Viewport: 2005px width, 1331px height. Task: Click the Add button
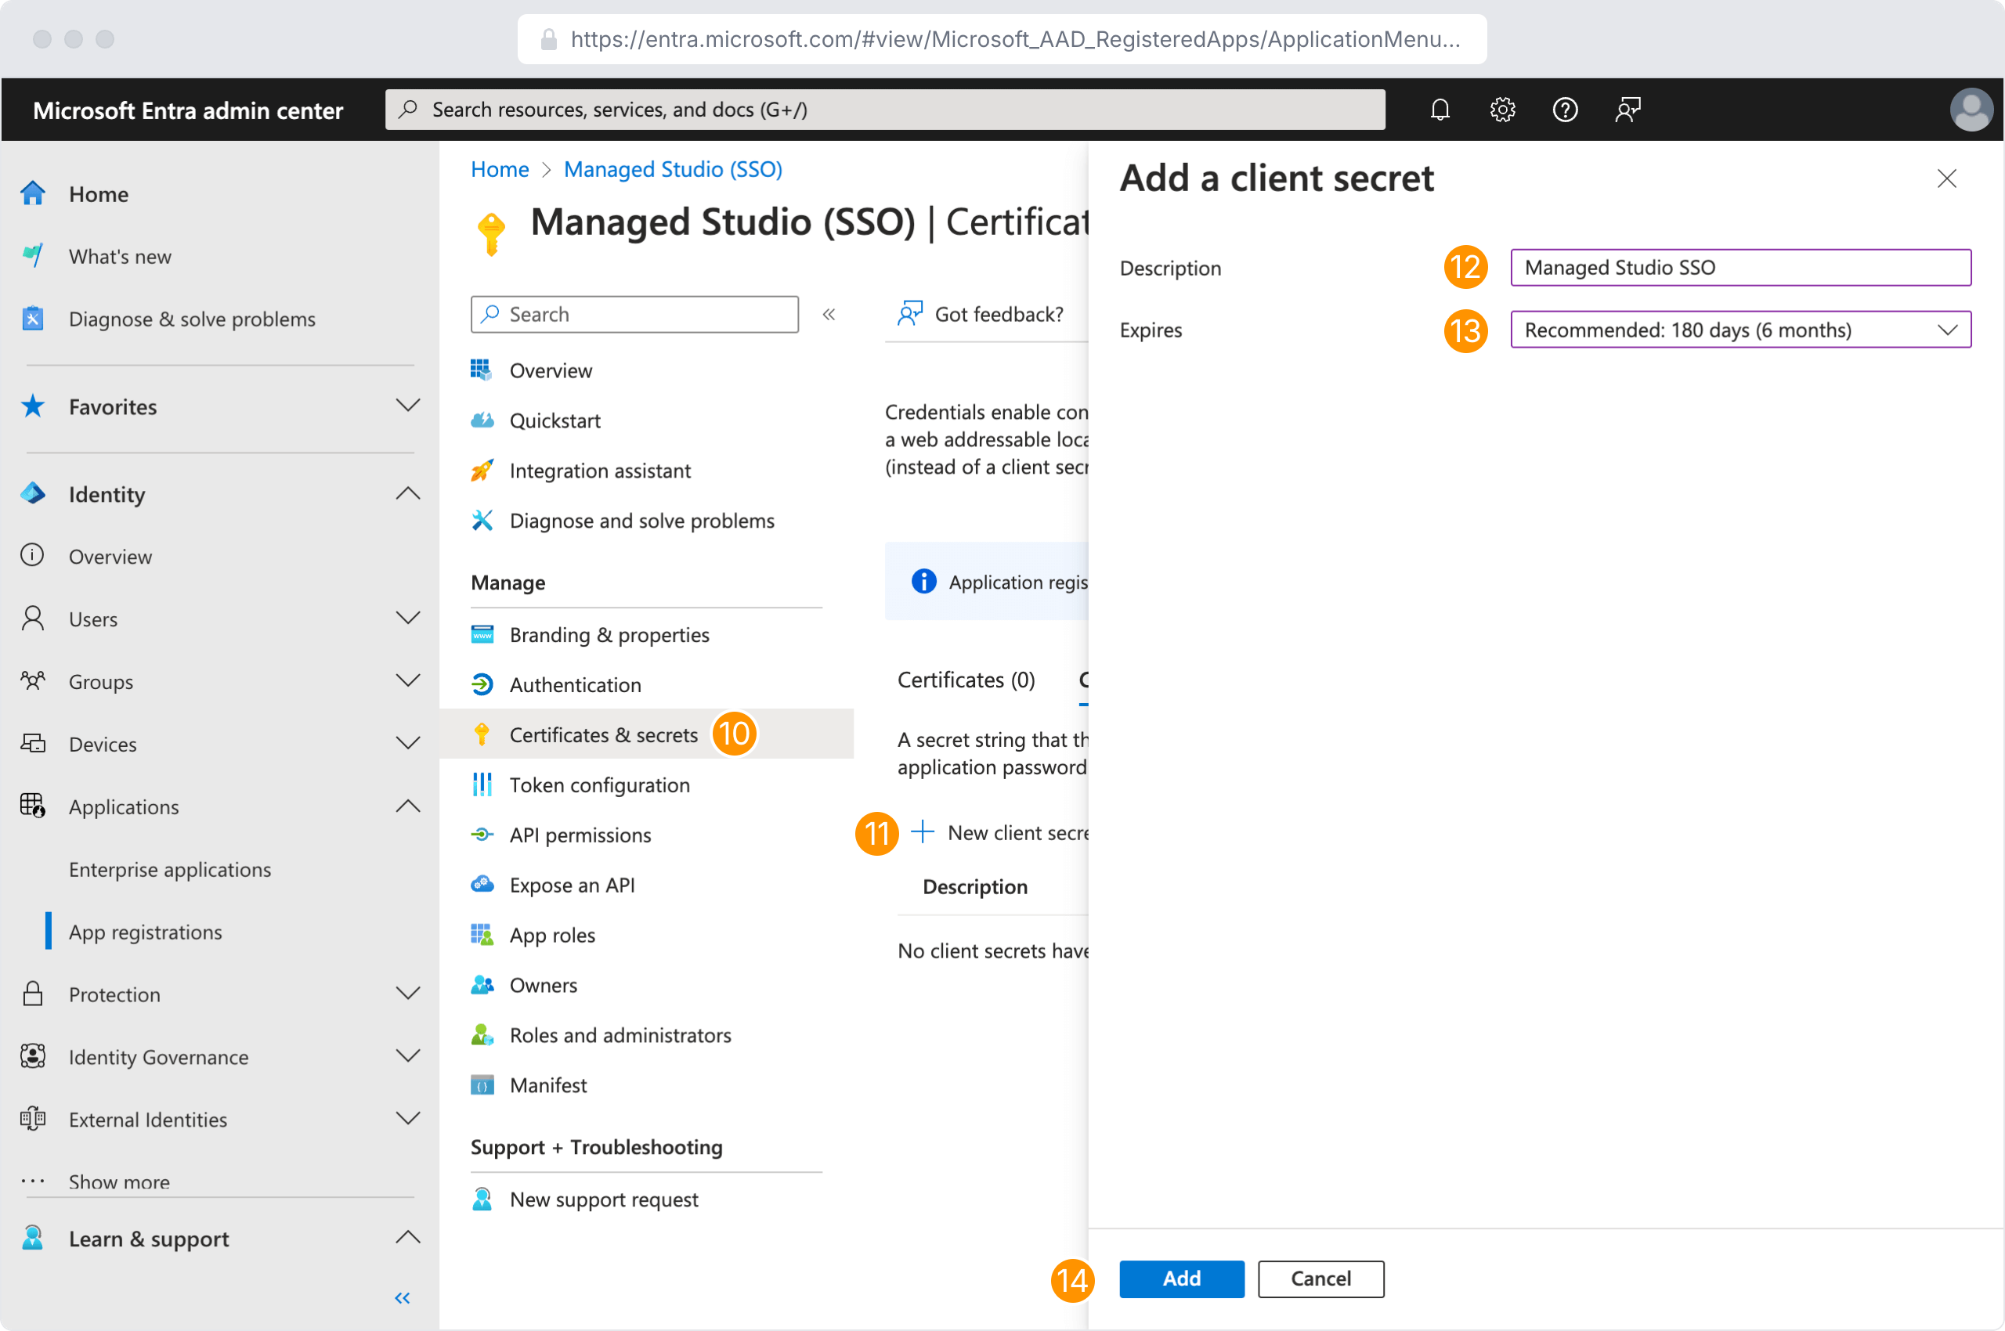pyautogui.click(x=1181, y=1279)
